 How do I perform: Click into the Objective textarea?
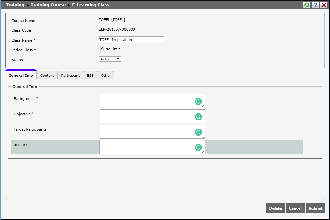tap(152, 116)
